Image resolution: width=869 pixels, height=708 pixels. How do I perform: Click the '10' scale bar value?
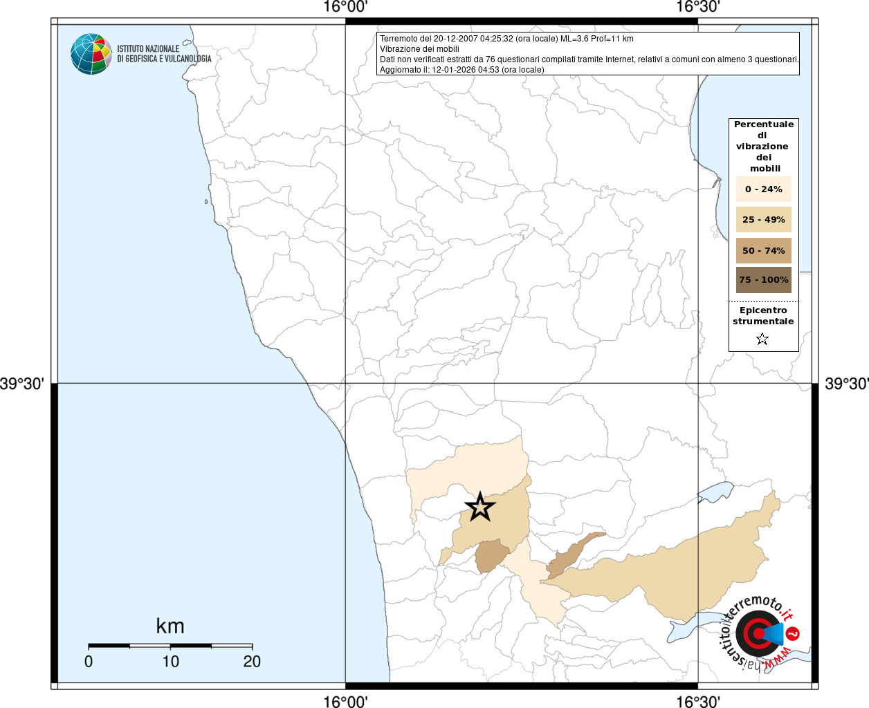pyautogui.click(x=170, y=662)
